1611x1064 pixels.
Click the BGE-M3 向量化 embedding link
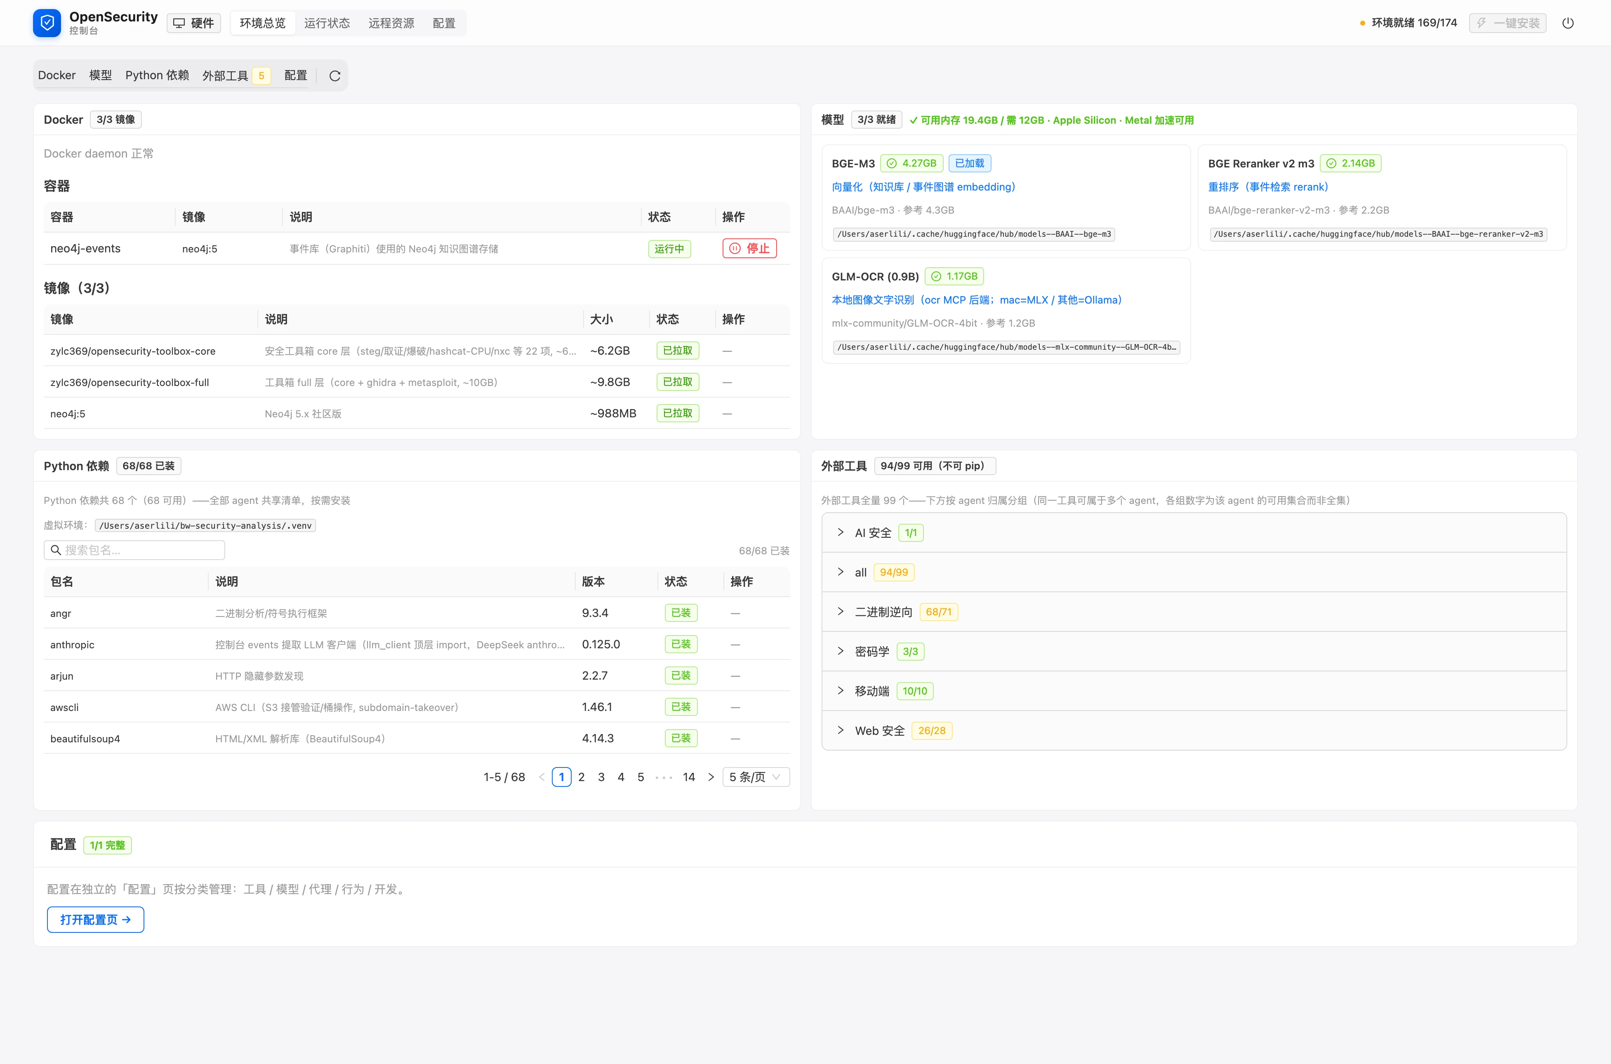(923, 186)
